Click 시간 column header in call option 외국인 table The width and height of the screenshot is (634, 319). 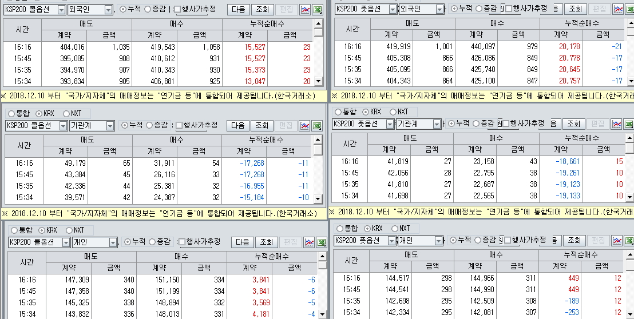pos(22,30)
